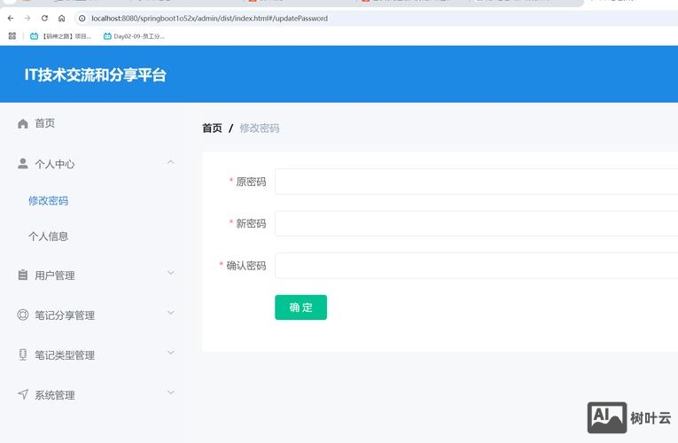Click the microphone icon beside 笔记类型管理

point(22,354)
